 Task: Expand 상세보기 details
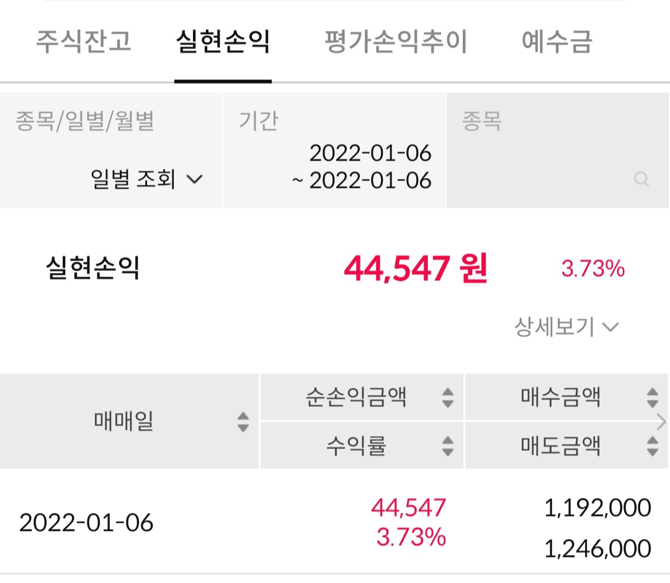click(x=566, y=326)
